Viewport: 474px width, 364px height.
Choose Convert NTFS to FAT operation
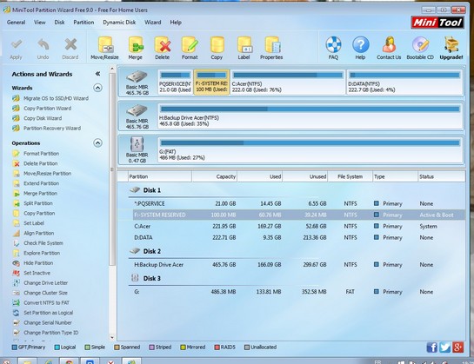pyautogui.click(x=41, y=302)
